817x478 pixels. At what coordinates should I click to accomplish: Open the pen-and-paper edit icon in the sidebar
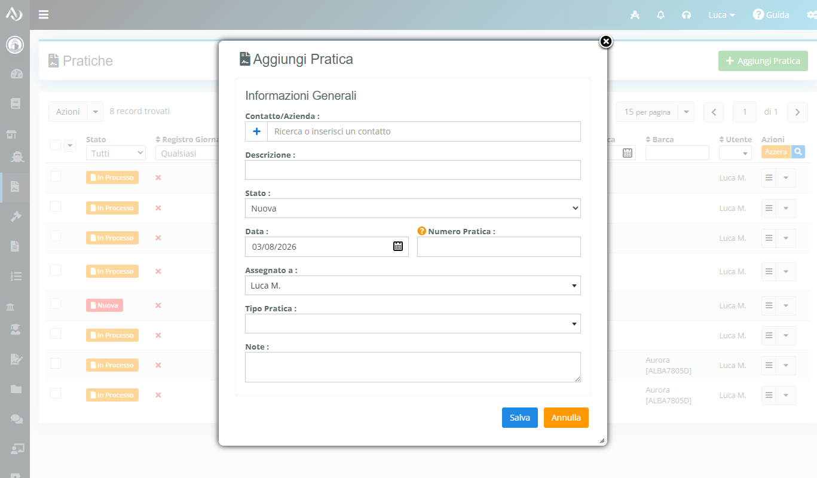16,359
